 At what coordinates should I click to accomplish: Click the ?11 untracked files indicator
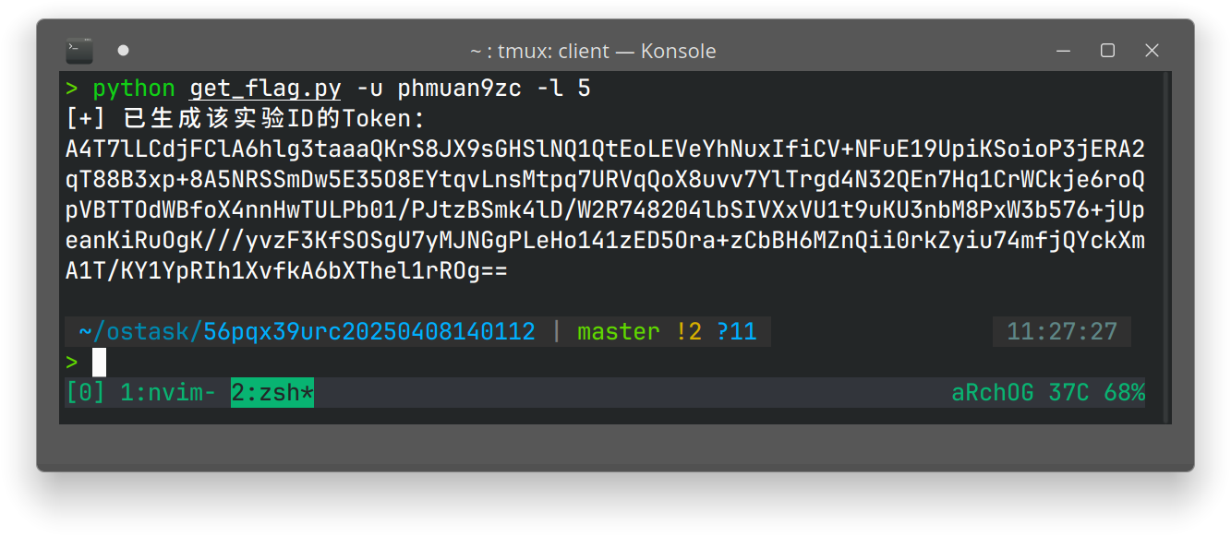point(736,331)
